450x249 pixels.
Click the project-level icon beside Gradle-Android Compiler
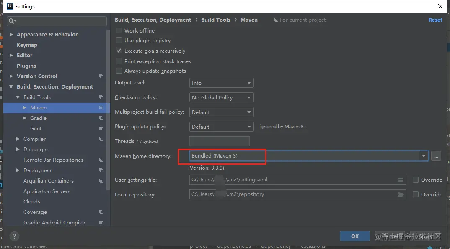101,222
